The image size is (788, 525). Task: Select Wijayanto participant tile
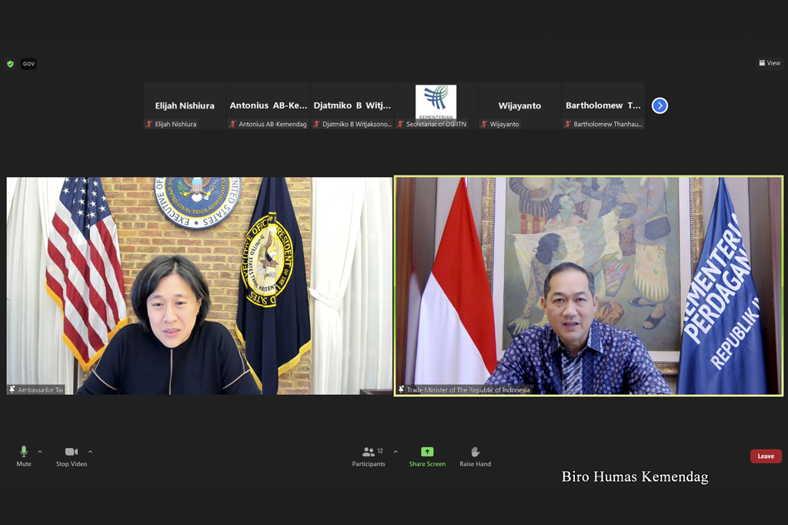(519, 105)
